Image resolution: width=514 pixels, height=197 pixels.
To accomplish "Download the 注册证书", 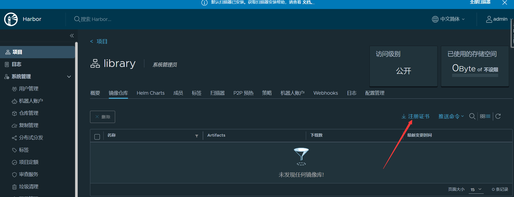I will [x=416, y=116].
